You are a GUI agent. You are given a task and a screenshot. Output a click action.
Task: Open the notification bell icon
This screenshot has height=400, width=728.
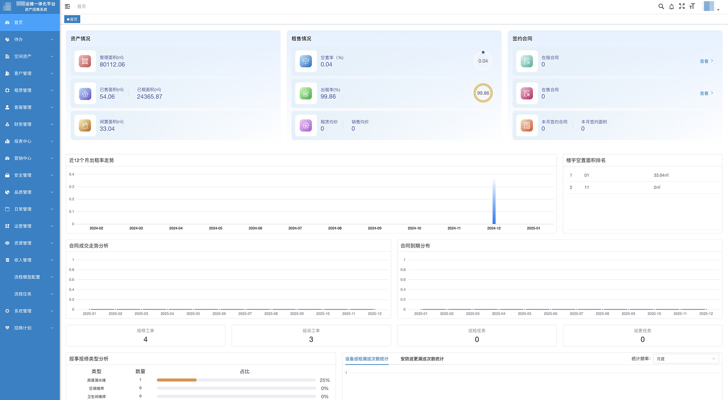pos(672,6)
